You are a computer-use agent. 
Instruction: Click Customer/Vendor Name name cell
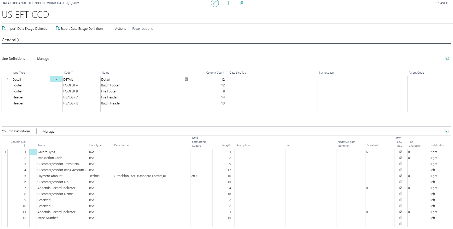(x=62, y=194)
